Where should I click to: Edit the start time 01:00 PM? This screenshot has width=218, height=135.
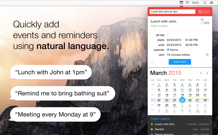[x=192, y=40]
